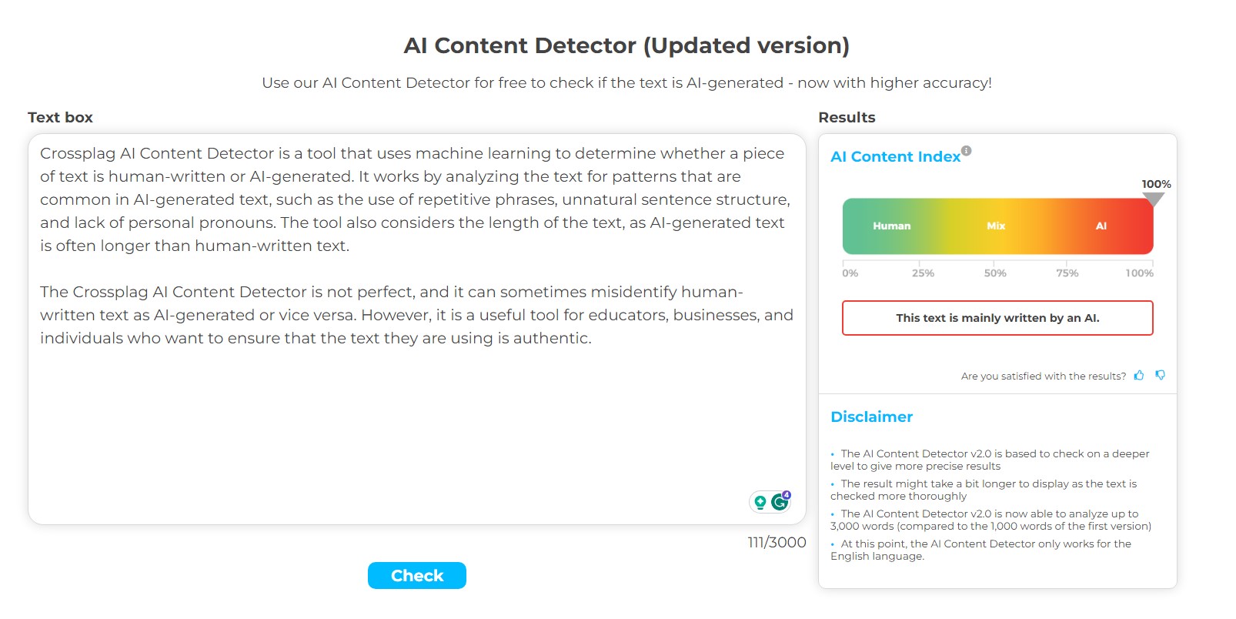This screenshot has width=1236, height=619.
Task: Click the 111/3000 word counter
Action: [777, 542]
